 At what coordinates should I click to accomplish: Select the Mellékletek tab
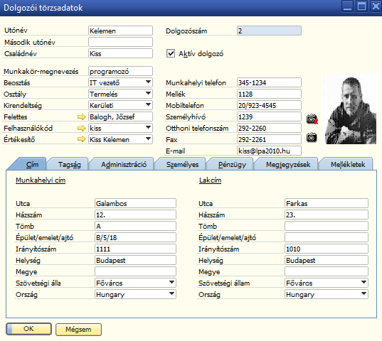coord(348,164)
